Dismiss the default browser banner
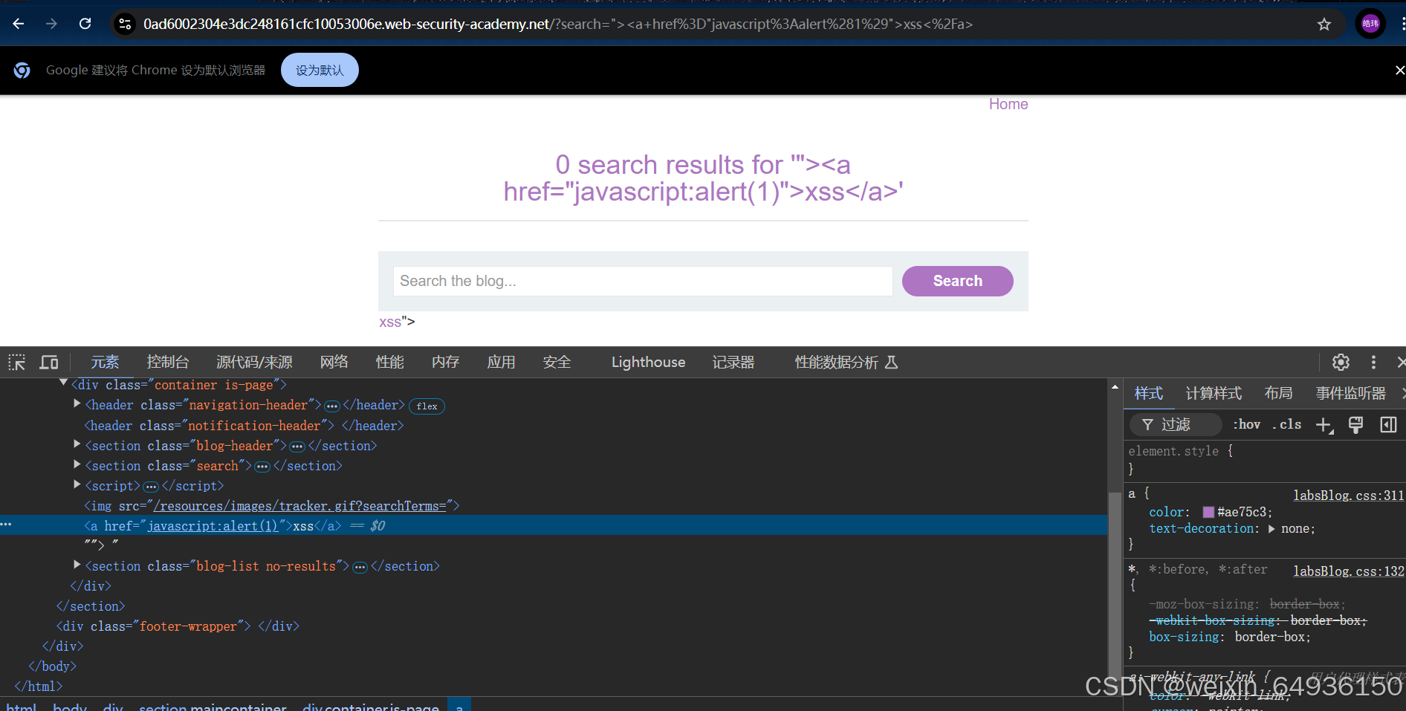Screen dimensions: 1406x711 pyautogui.click(x=1399, y=71)
